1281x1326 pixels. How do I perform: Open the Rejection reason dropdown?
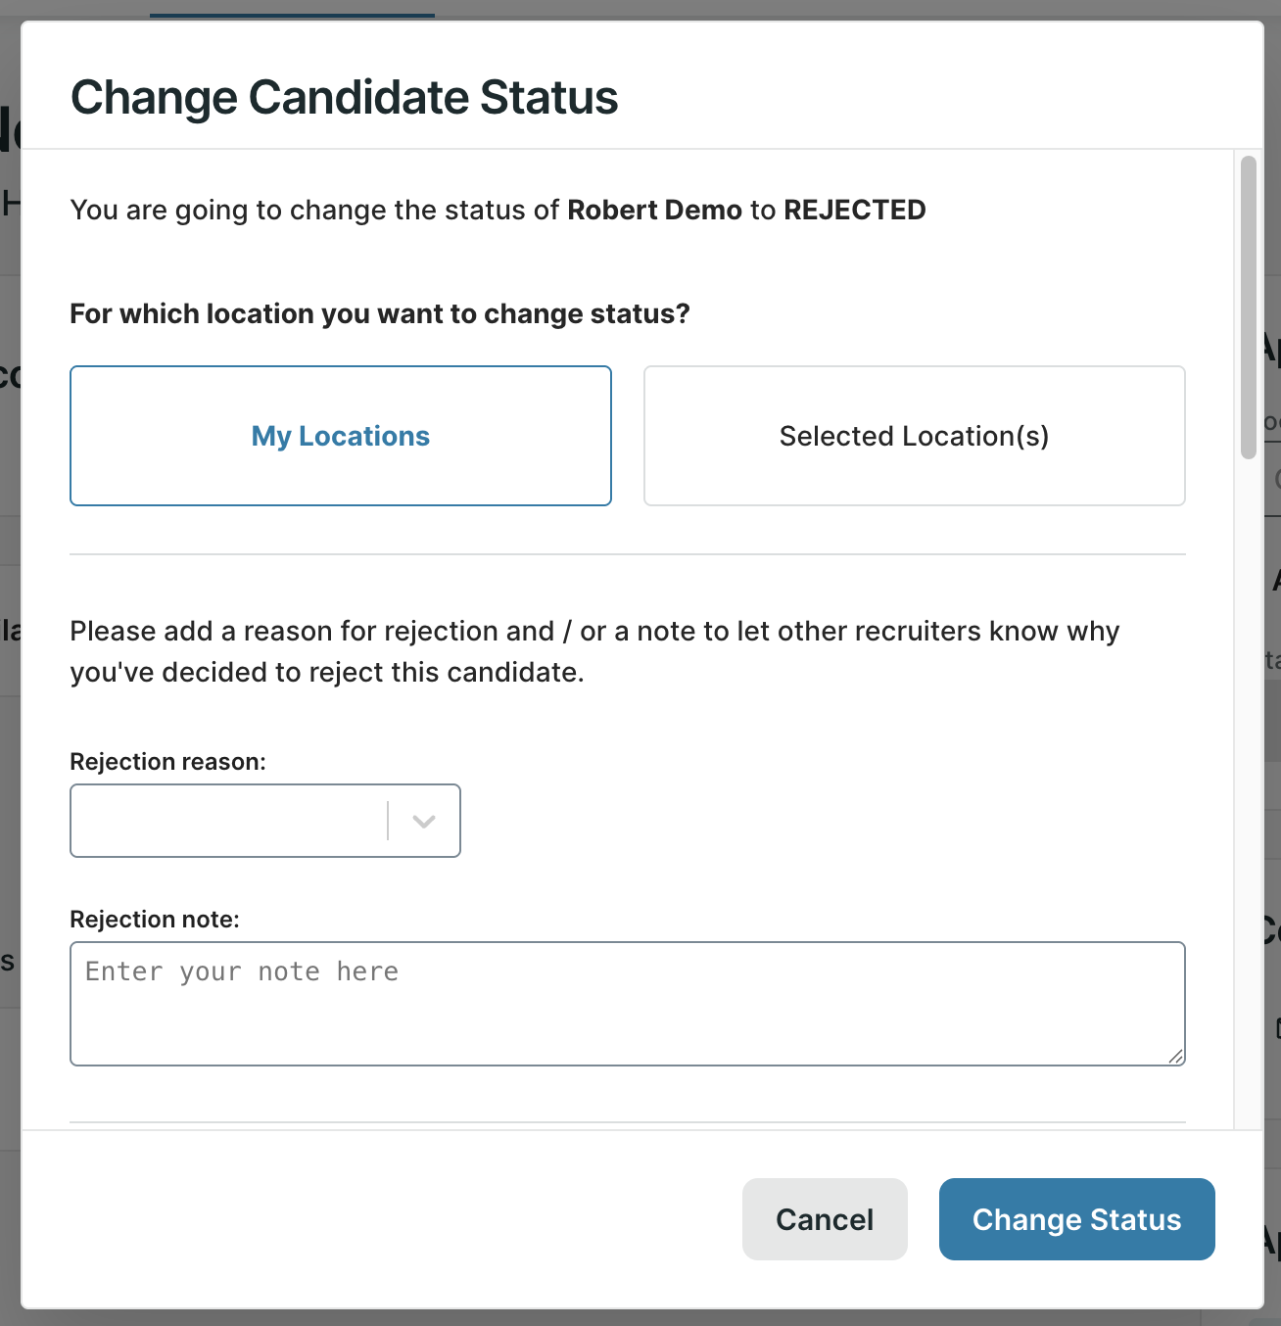coord(264,821)
